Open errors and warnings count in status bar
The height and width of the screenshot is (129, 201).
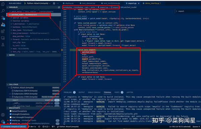click(x=46, y=127)
